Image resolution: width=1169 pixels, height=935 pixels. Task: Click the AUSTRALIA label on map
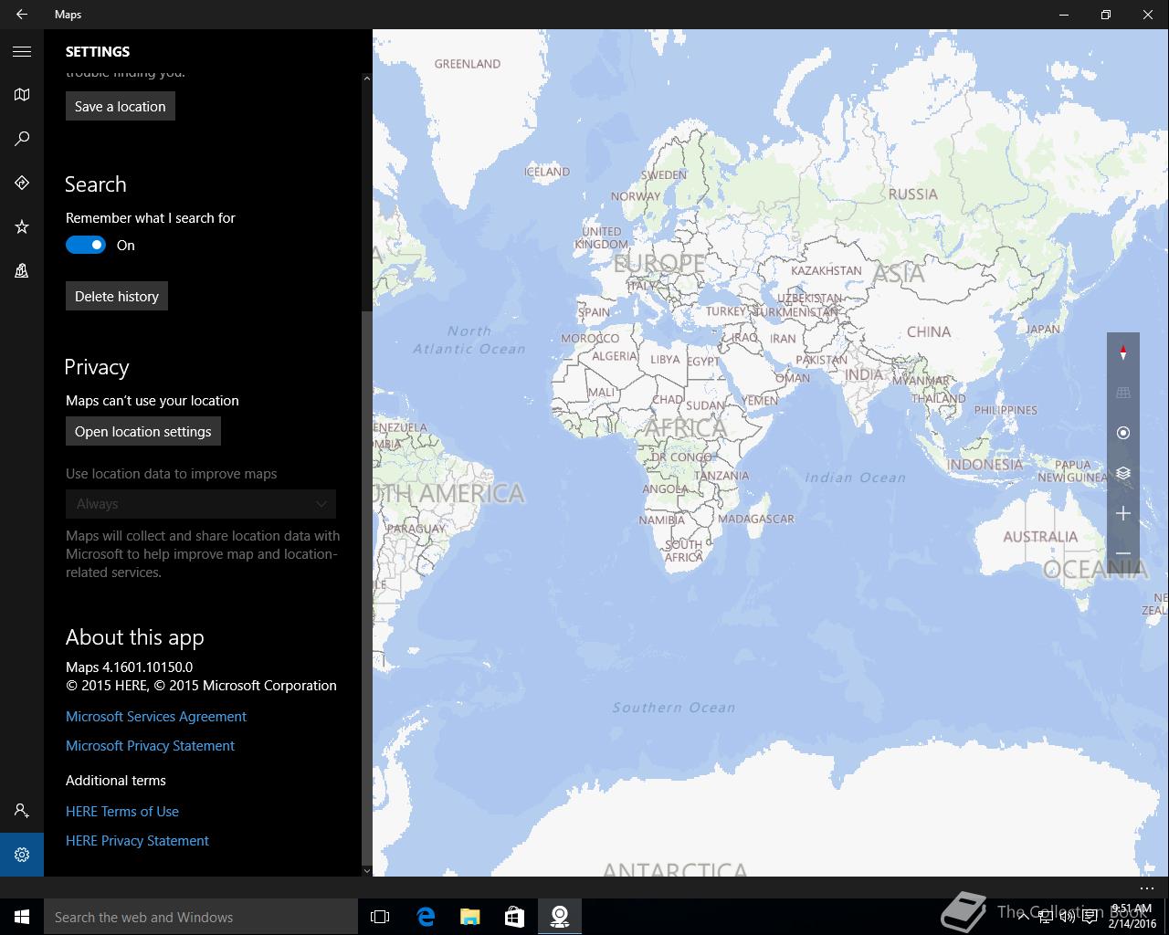[x=1040, y=537]
